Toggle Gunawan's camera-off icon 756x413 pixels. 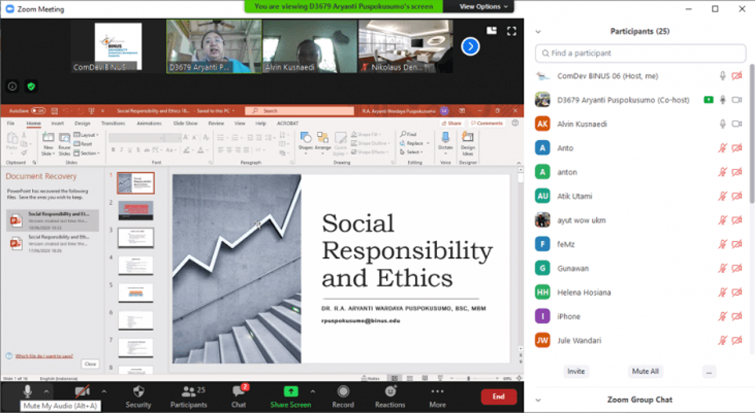737,269
